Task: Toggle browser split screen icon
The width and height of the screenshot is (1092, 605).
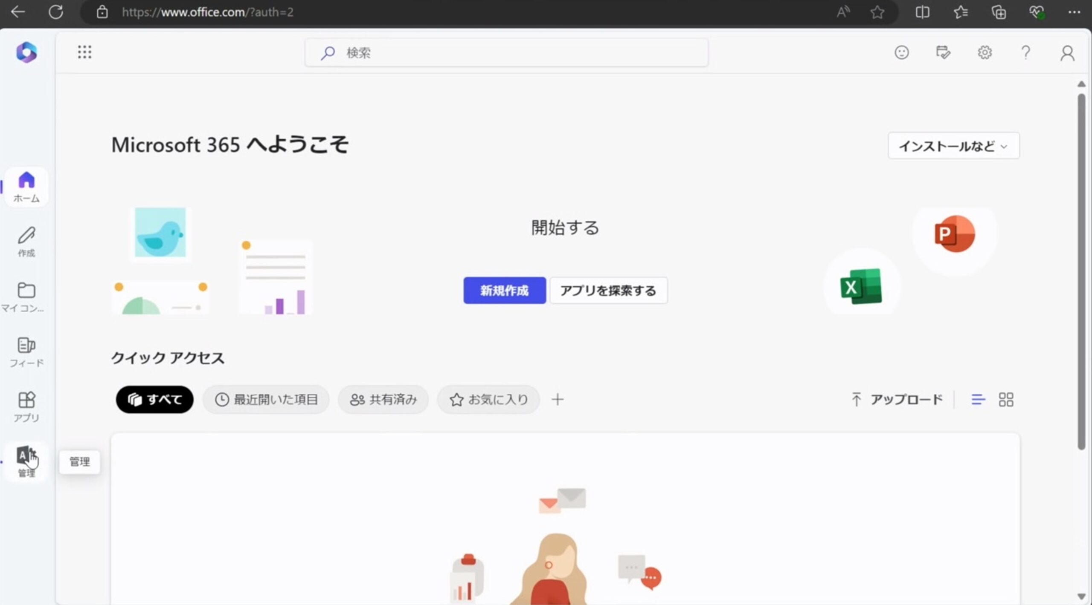Action: point(922,12)
